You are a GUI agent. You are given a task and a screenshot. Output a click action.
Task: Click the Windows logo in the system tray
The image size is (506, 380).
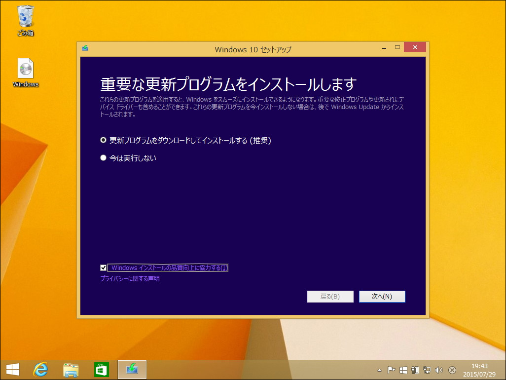point(403,370)
